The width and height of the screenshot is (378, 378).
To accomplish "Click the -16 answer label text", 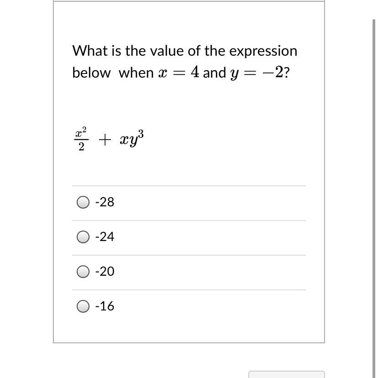I will tap(105, 306).
